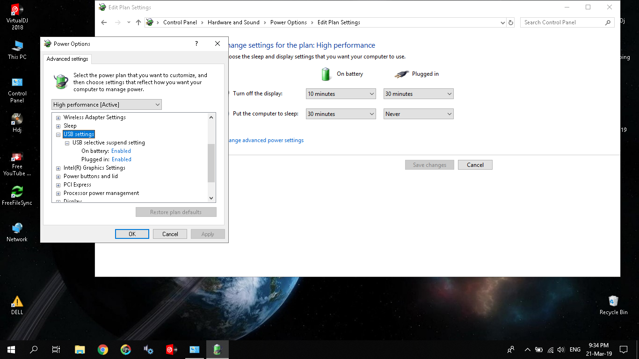Collapse the USB settings tree node

point(58,135)
